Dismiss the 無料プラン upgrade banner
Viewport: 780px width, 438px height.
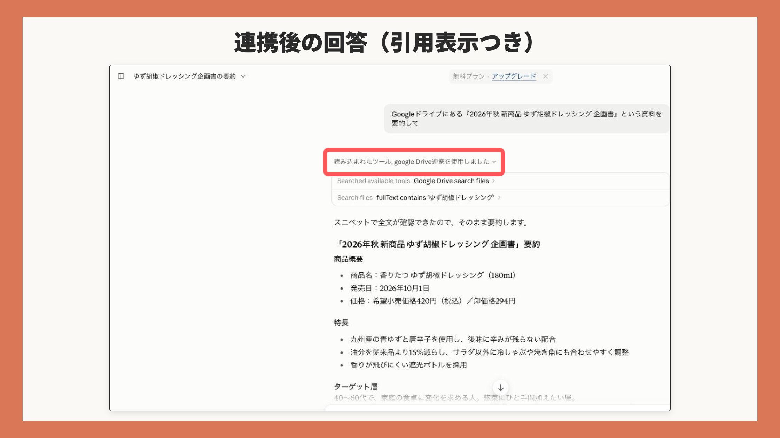point(545,76)
